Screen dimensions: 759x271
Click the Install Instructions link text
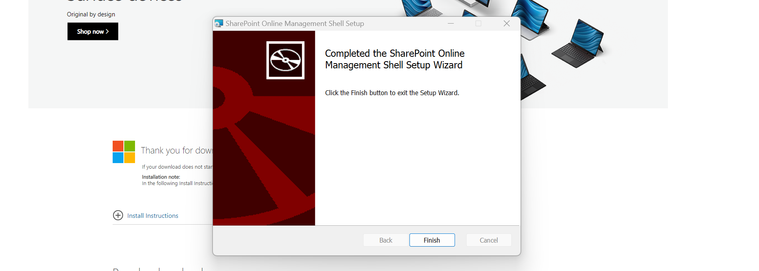[153, 216]
